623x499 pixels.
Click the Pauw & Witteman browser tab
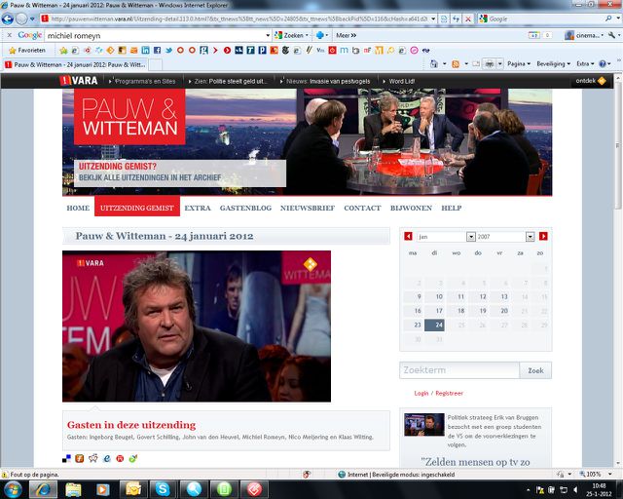click(75, 64)
